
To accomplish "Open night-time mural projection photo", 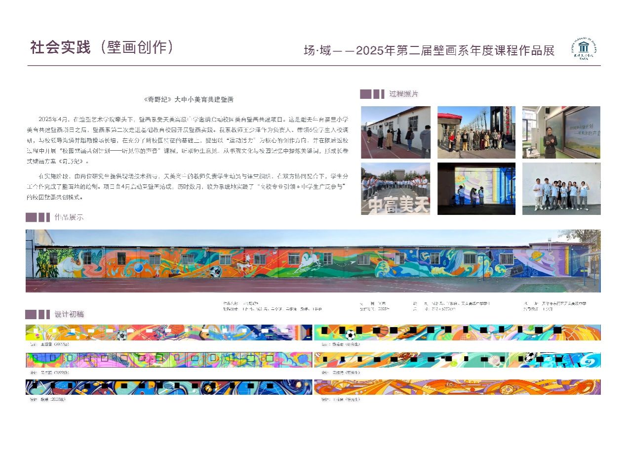I will tap(476, 189).
